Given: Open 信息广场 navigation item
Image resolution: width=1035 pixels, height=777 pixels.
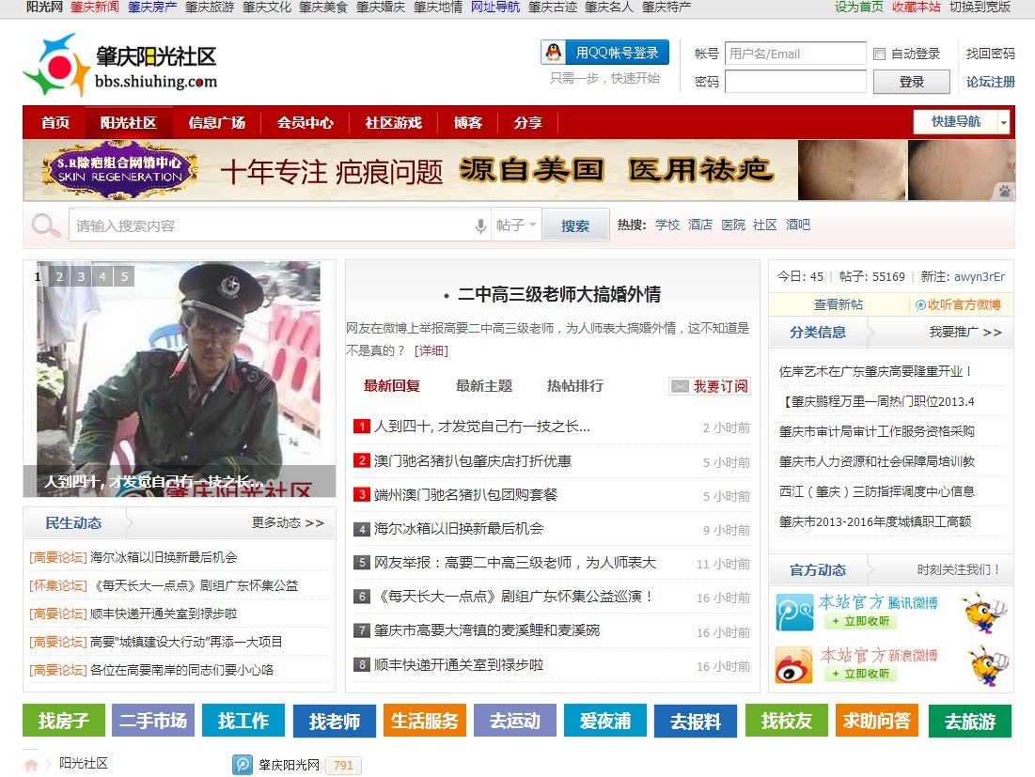Looking at the screenshot, I should click(216, 123).
